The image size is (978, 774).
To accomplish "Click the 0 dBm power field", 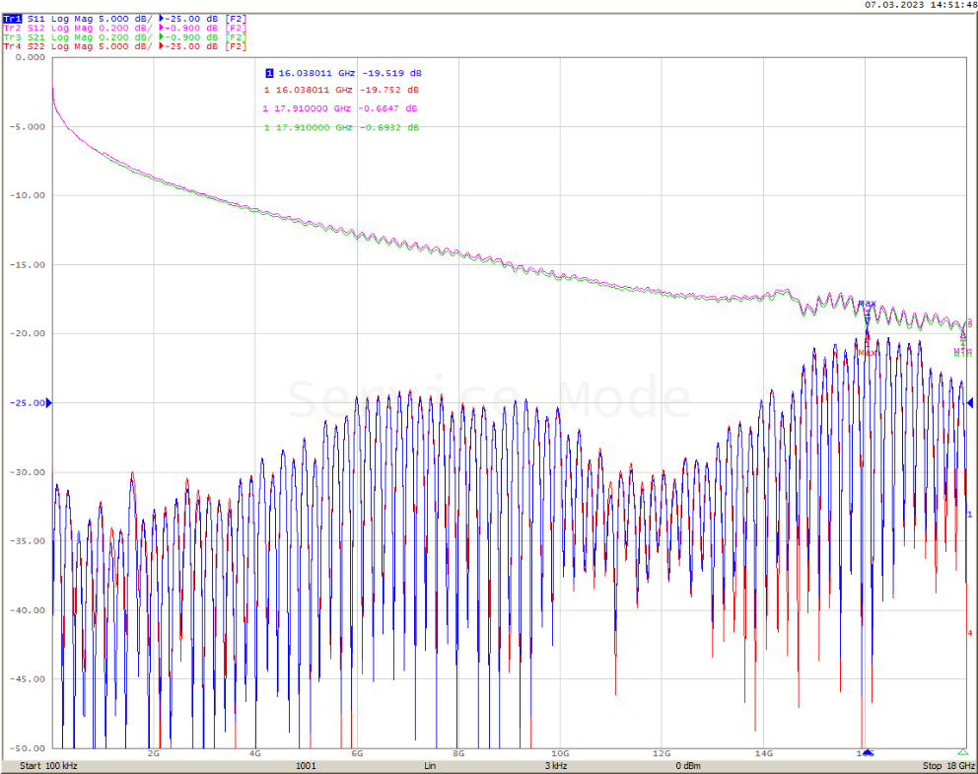I will (x=689, y=766).
